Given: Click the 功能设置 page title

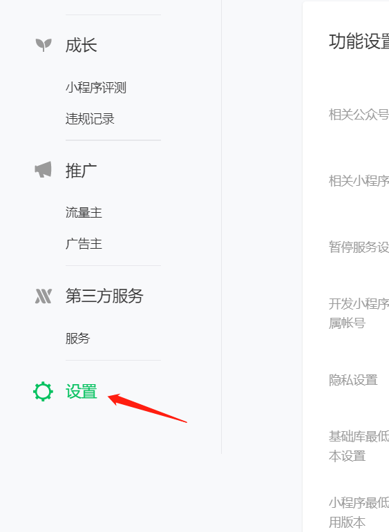Looking at the screenshot, I should pyautogui.click(x=359, y=41).
